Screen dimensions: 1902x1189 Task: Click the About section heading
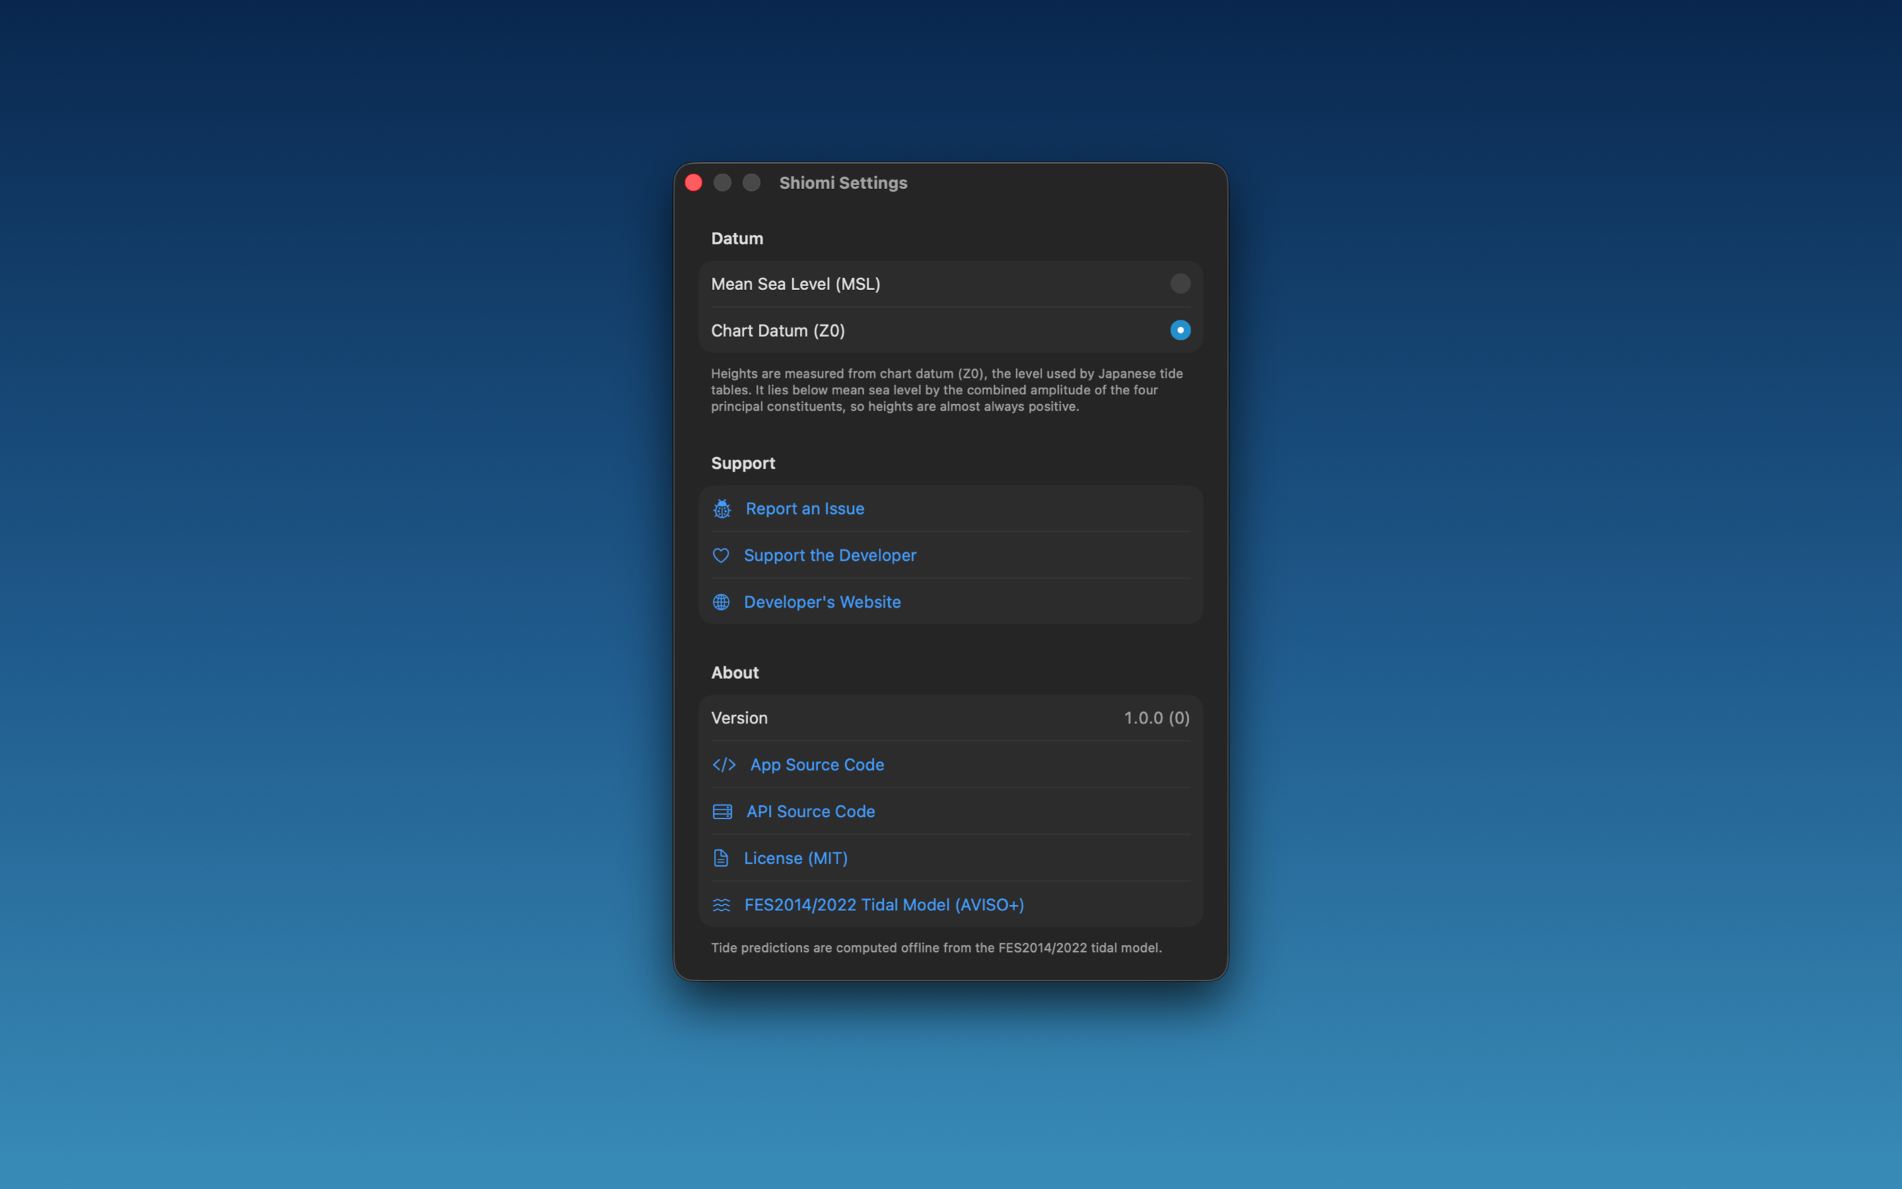coord(735,672)
